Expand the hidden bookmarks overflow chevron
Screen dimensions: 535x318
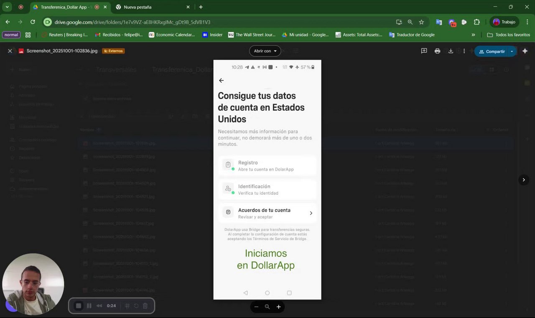click(473, 35)
